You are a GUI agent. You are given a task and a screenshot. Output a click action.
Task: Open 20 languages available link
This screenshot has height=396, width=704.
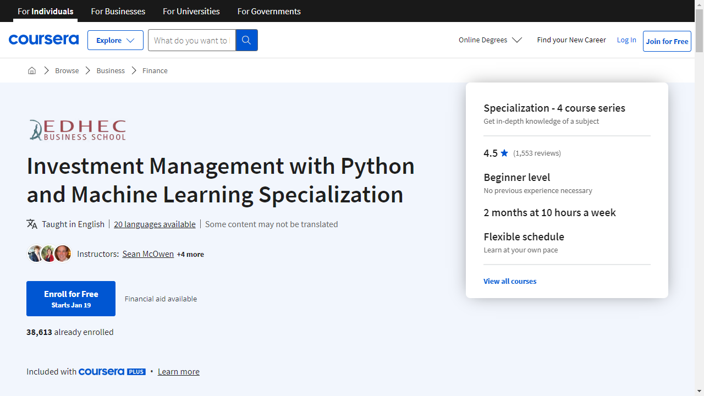pyautogui.click(x=155, y=224)
